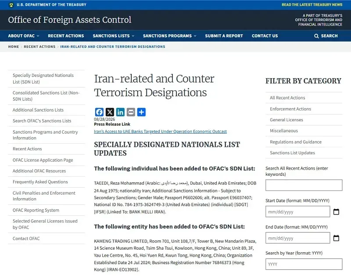The image size is (351, 276).
Task: Focus the End Date input field
Action: tap(298, 238)
